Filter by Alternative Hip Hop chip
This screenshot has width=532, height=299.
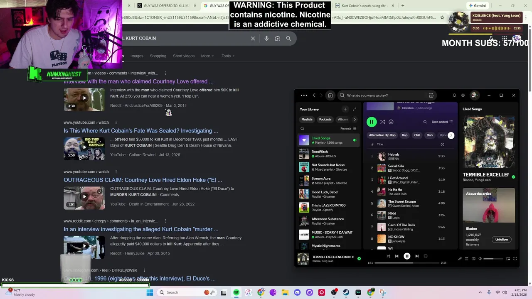pos(382,135)
